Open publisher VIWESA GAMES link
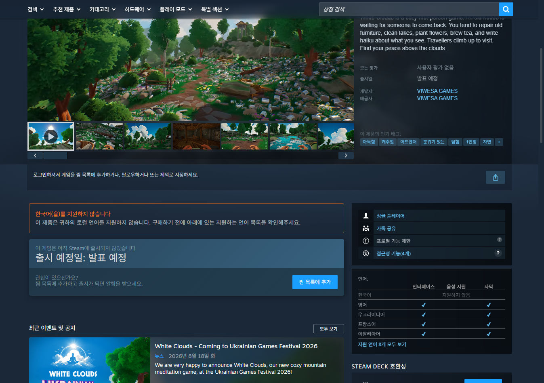 (x=437, y=98)
